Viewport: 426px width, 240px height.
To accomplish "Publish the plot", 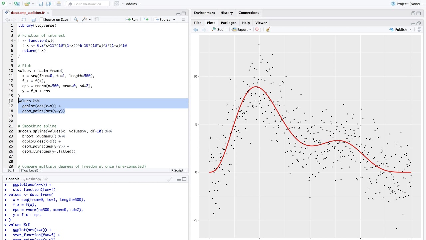I will (398, 29).
